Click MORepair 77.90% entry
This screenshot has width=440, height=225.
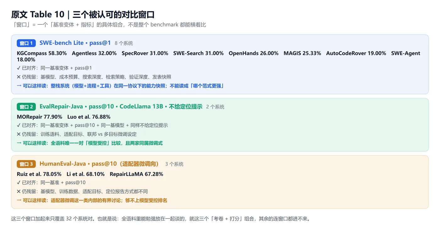(40, 117)
